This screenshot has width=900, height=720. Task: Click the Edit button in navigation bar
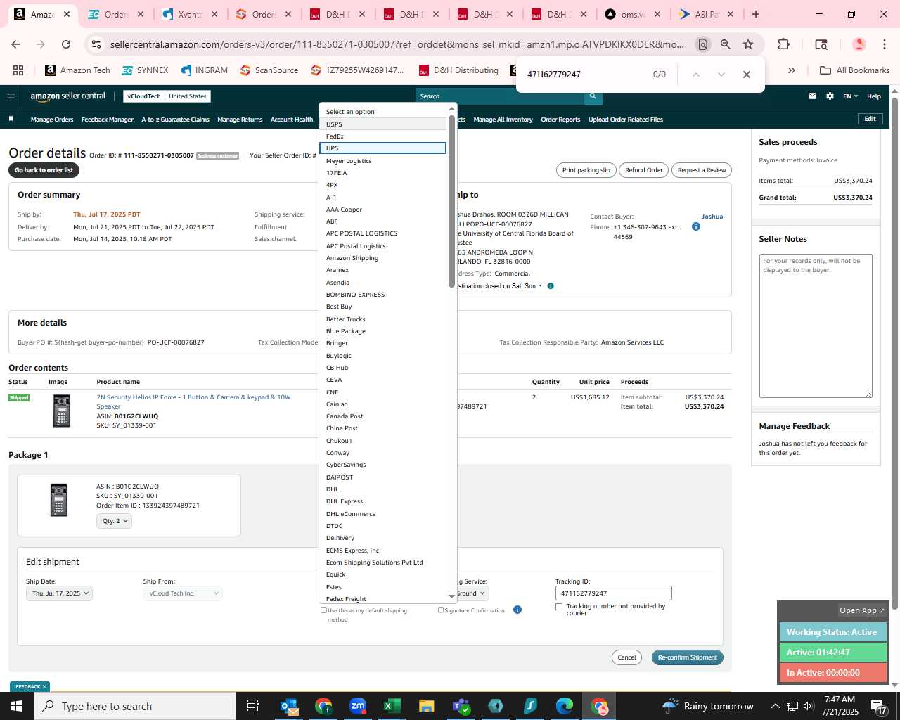tap(870, 119)
